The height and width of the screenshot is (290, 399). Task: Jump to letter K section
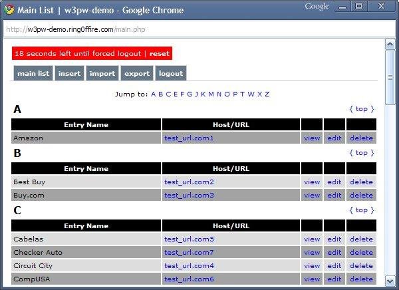(x=203, y=94)
